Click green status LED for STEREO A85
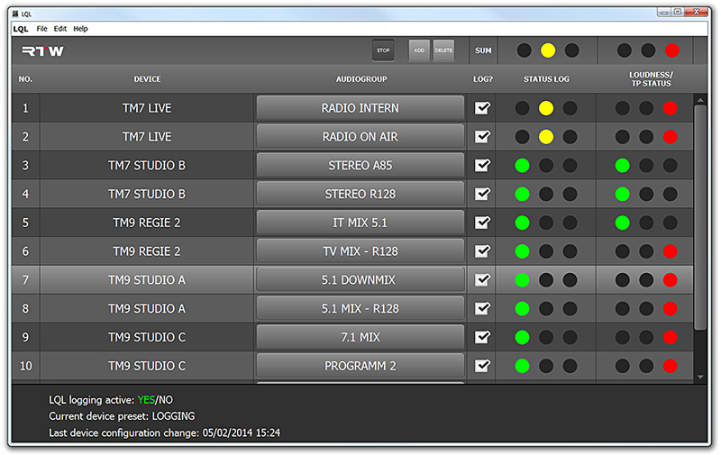Viewport: 721px width, 455px height. tap(522, 166)
